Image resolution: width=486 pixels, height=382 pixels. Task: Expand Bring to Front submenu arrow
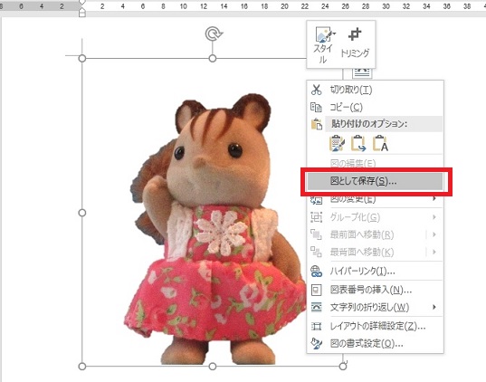pos(434,234)
